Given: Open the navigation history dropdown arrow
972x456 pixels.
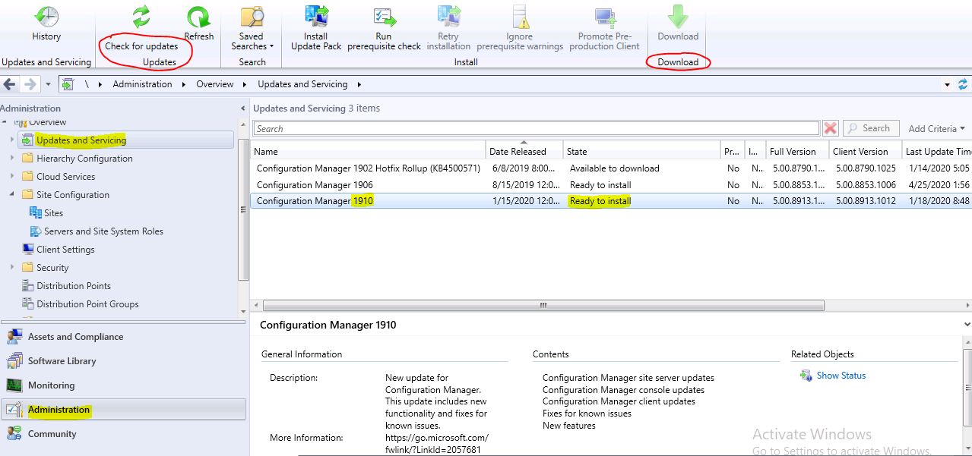Looking at the screenshot, I should point(49,84).
